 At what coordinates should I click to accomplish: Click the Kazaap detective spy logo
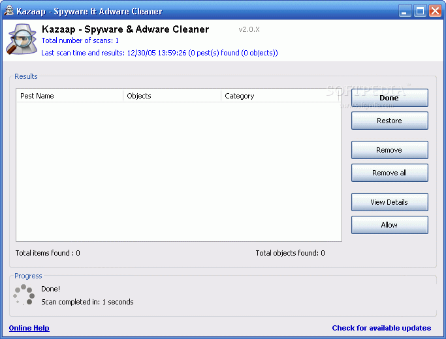tap(22, 39)
